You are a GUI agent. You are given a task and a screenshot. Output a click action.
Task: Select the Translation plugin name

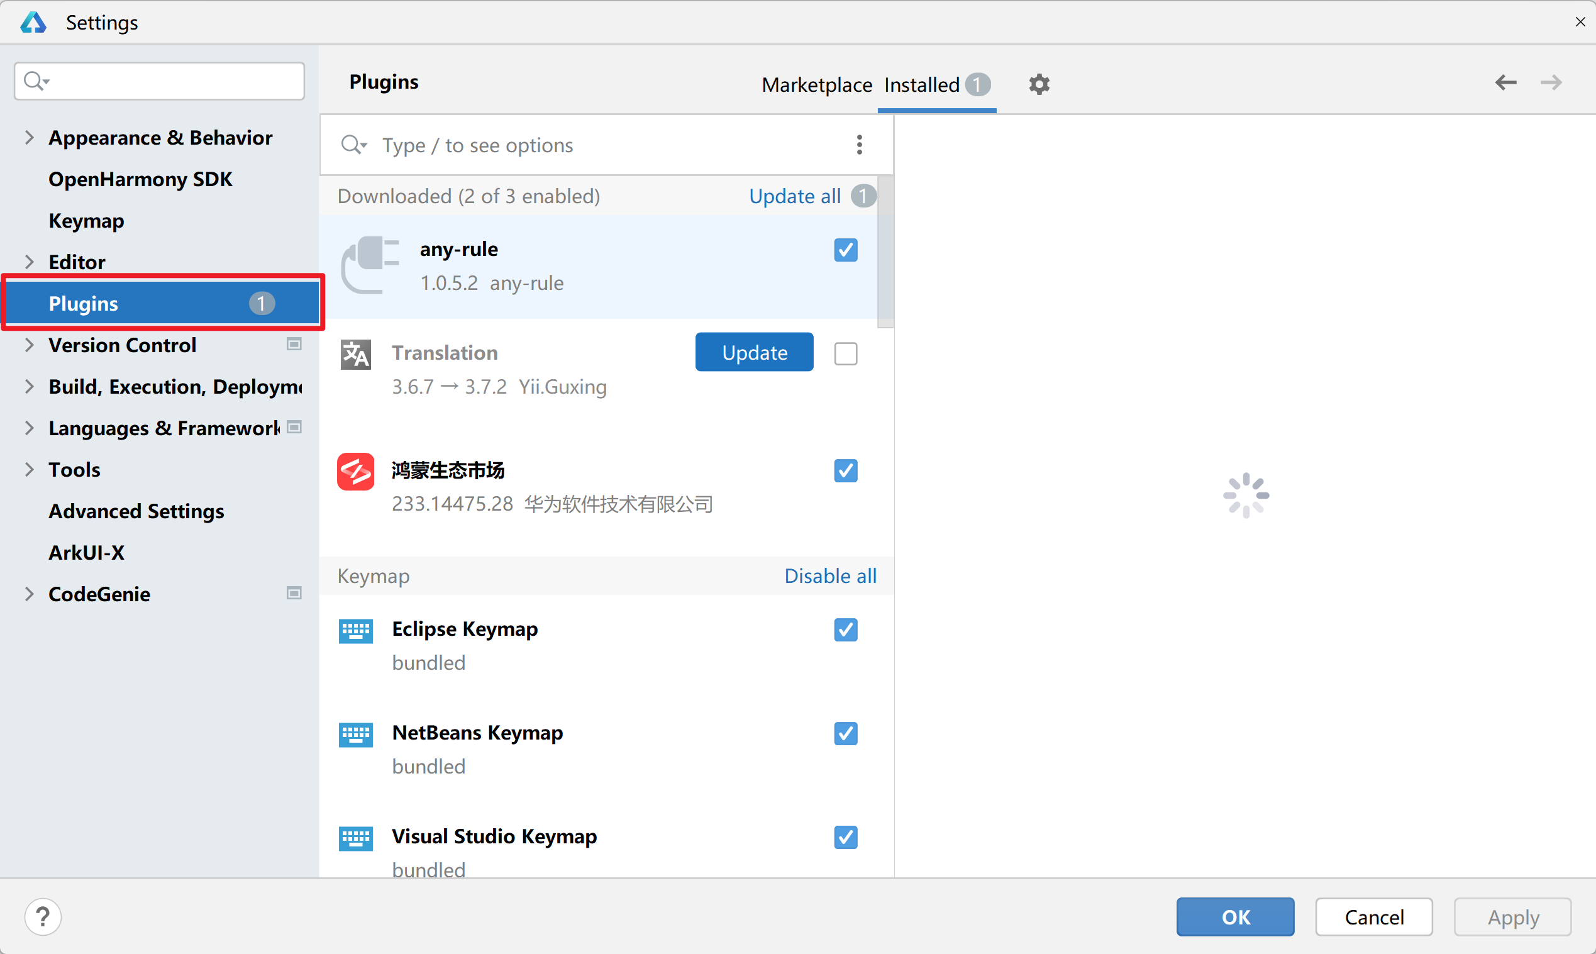pos(445,353)
